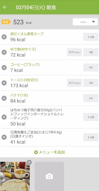Remove the バナナ(1本) entry
The width and height of the screenshot is (99, 191).
coord(4,98)
